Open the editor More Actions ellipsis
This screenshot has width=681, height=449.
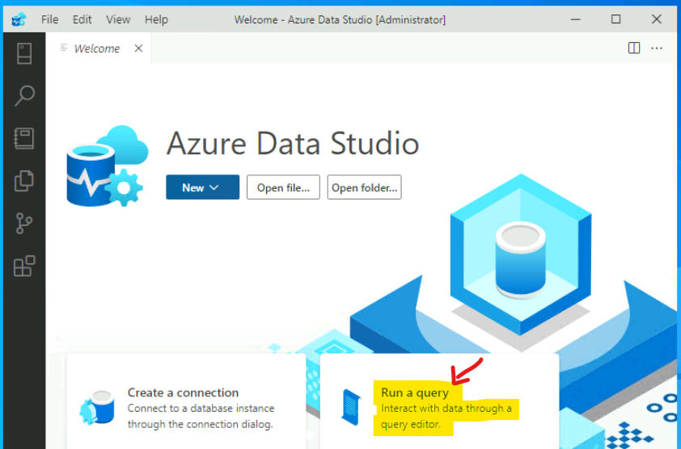(x=657, y=48)
